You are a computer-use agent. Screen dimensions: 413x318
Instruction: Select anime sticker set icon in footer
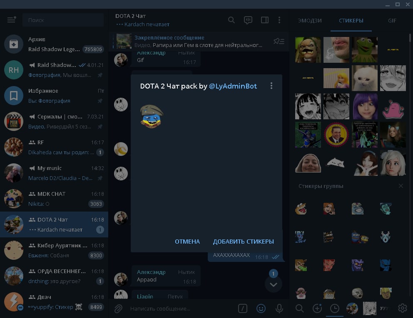coord(370,308)
